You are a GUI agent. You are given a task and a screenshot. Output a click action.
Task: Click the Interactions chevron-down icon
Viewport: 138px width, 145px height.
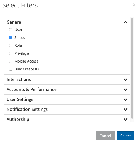coord(125,79)
